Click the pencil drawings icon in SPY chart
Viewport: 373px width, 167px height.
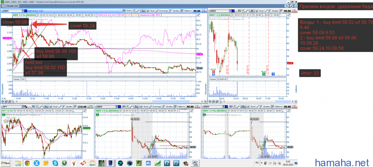tap(60, 107)
